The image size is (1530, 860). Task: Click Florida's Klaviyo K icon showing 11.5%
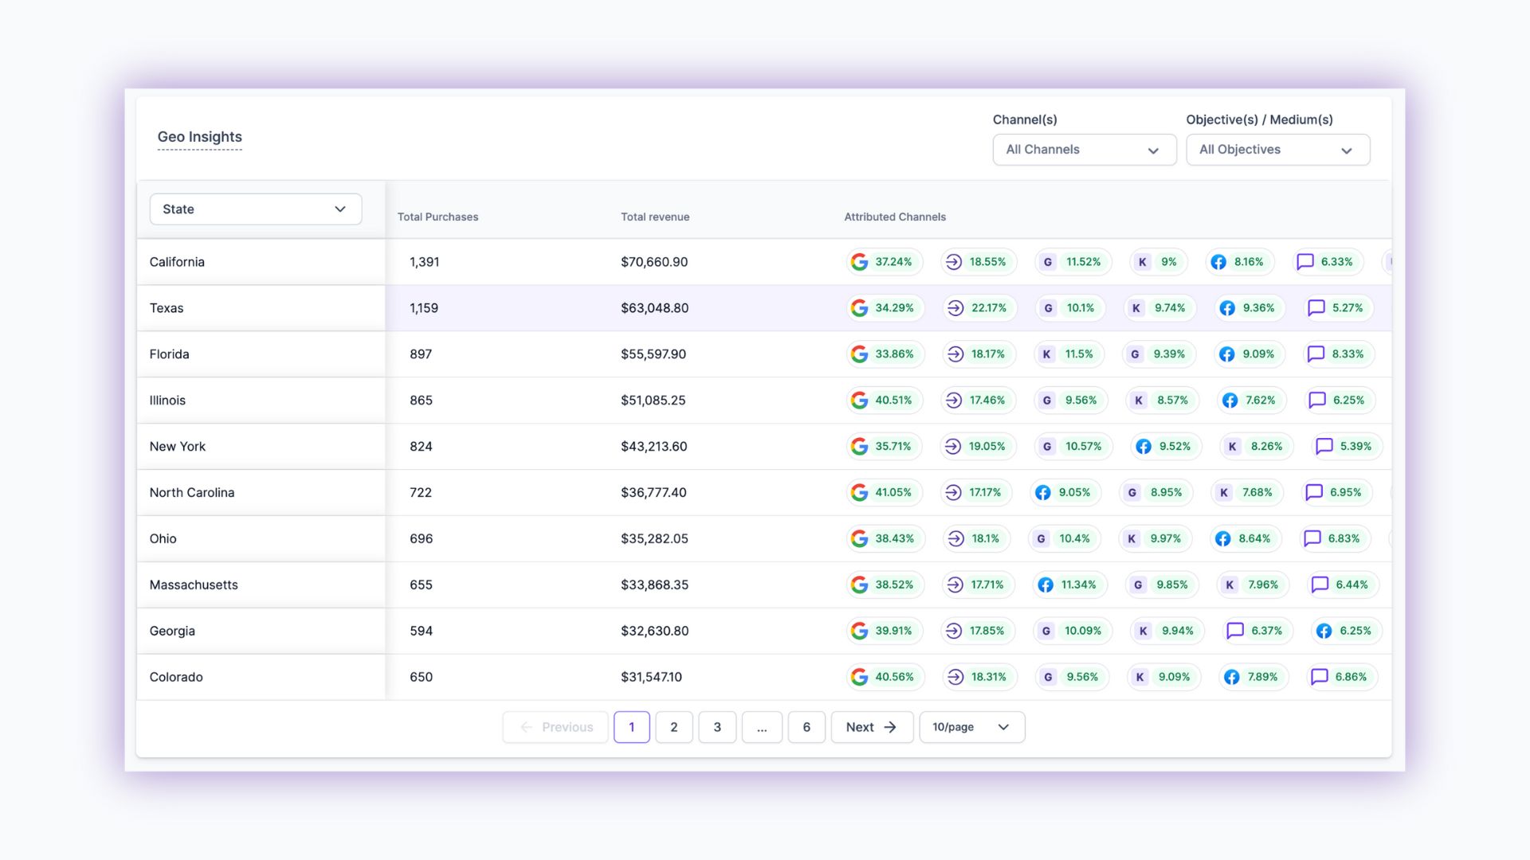click(1047, 354)
